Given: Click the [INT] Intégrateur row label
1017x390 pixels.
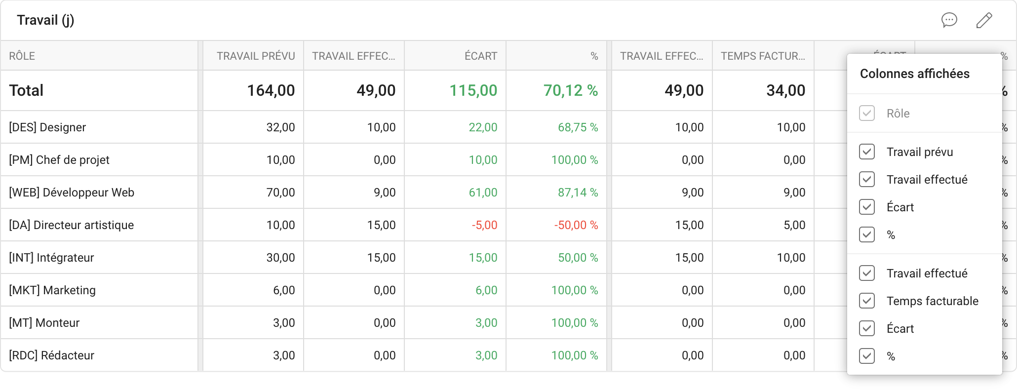Looking at the screenshot, I should 51,258.
